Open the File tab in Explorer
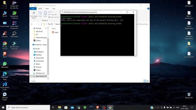Image resolution: width=196 pixels, height=110 pixels. [x=33, y=9]
